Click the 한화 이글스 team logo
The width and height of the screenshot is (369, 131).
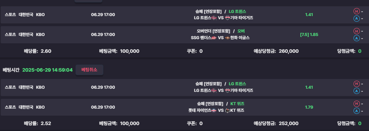pyautogui.click(x=227, y=38)
